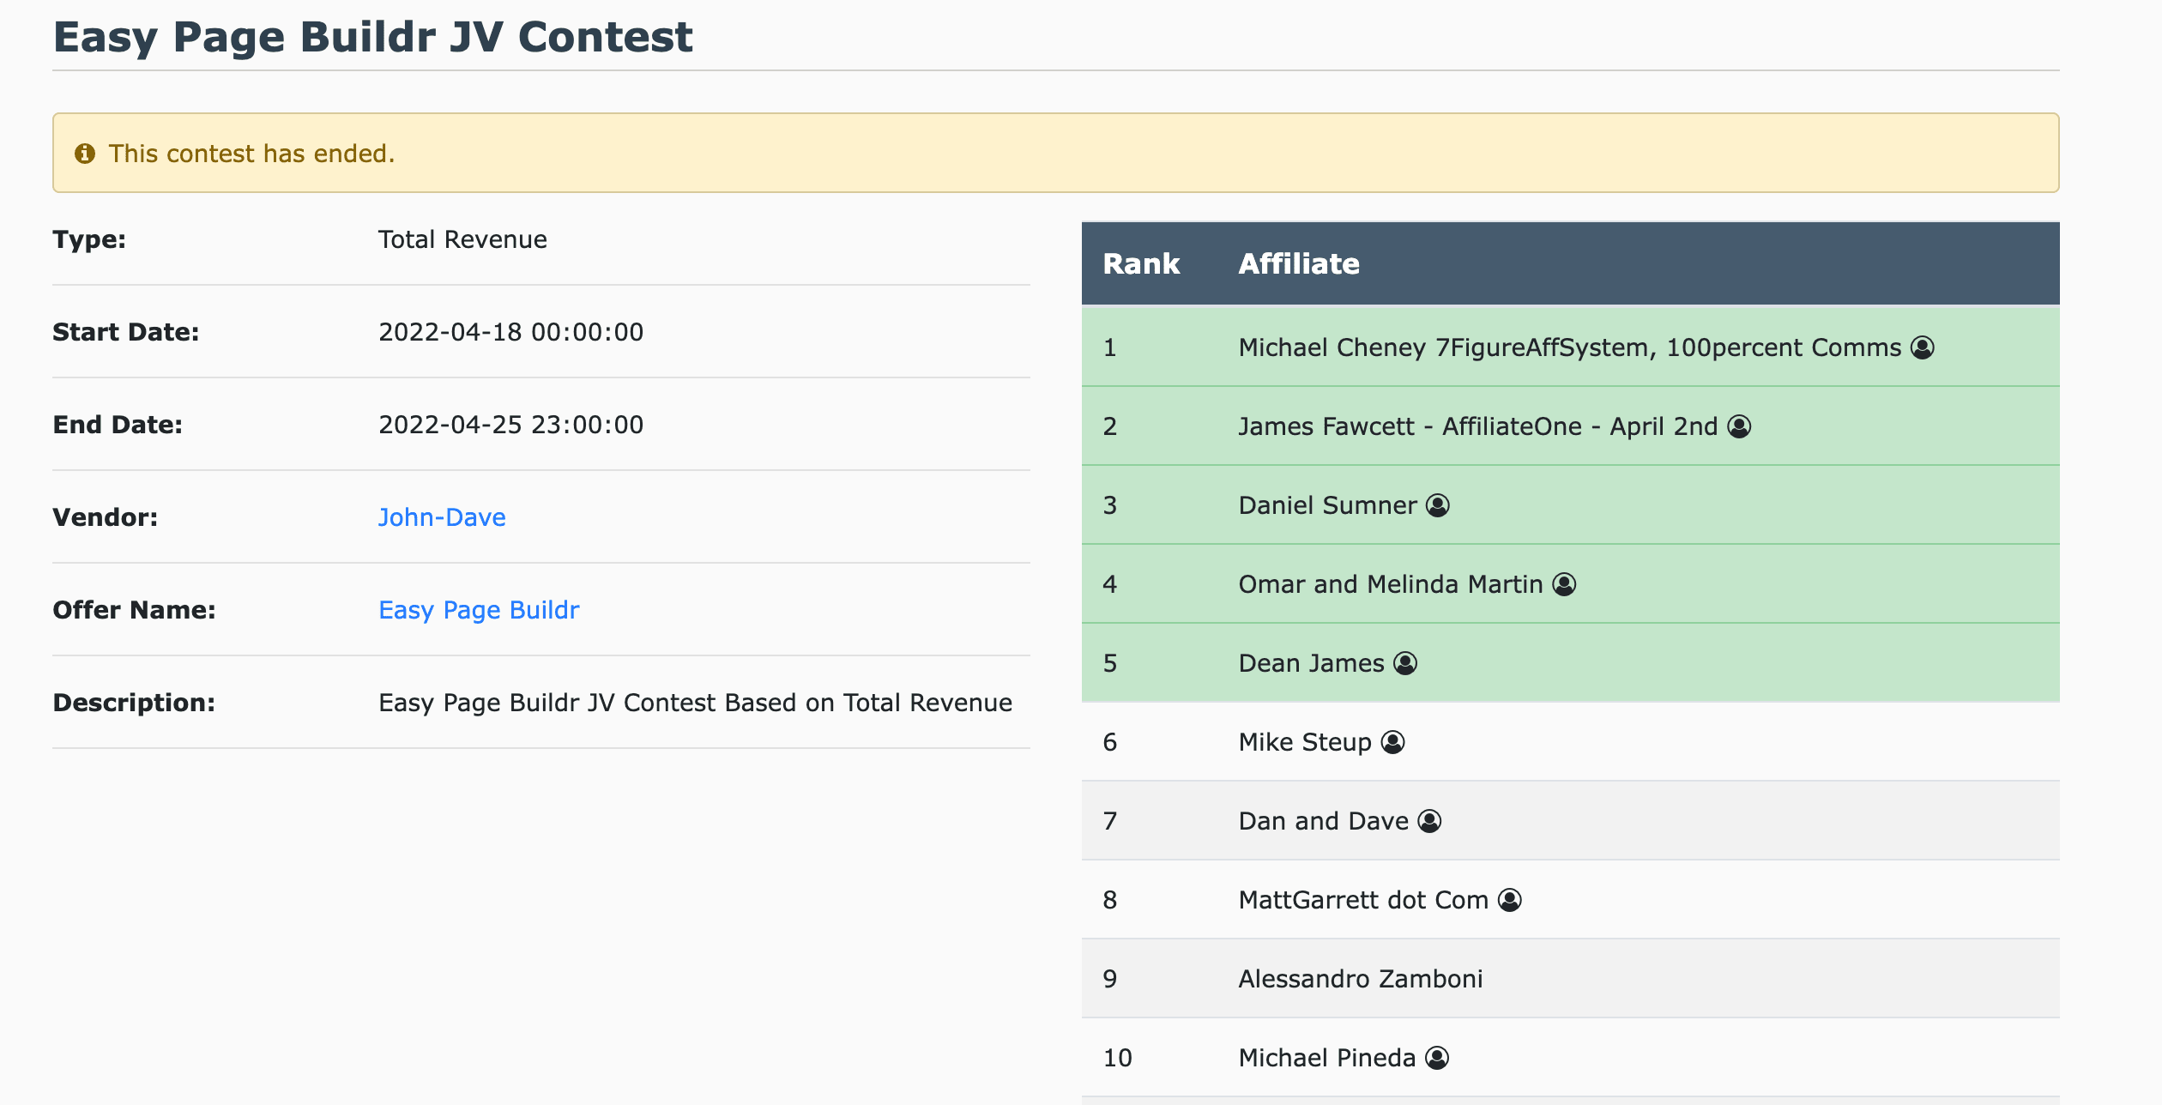Click the Total Revenue type value
2162x1105 pixels.
pyautogui.click(x=462, y=239)
